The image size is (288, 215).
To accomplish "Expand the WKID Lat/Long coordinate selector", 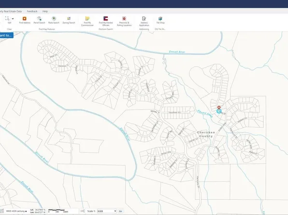I will tap(16, 211).
